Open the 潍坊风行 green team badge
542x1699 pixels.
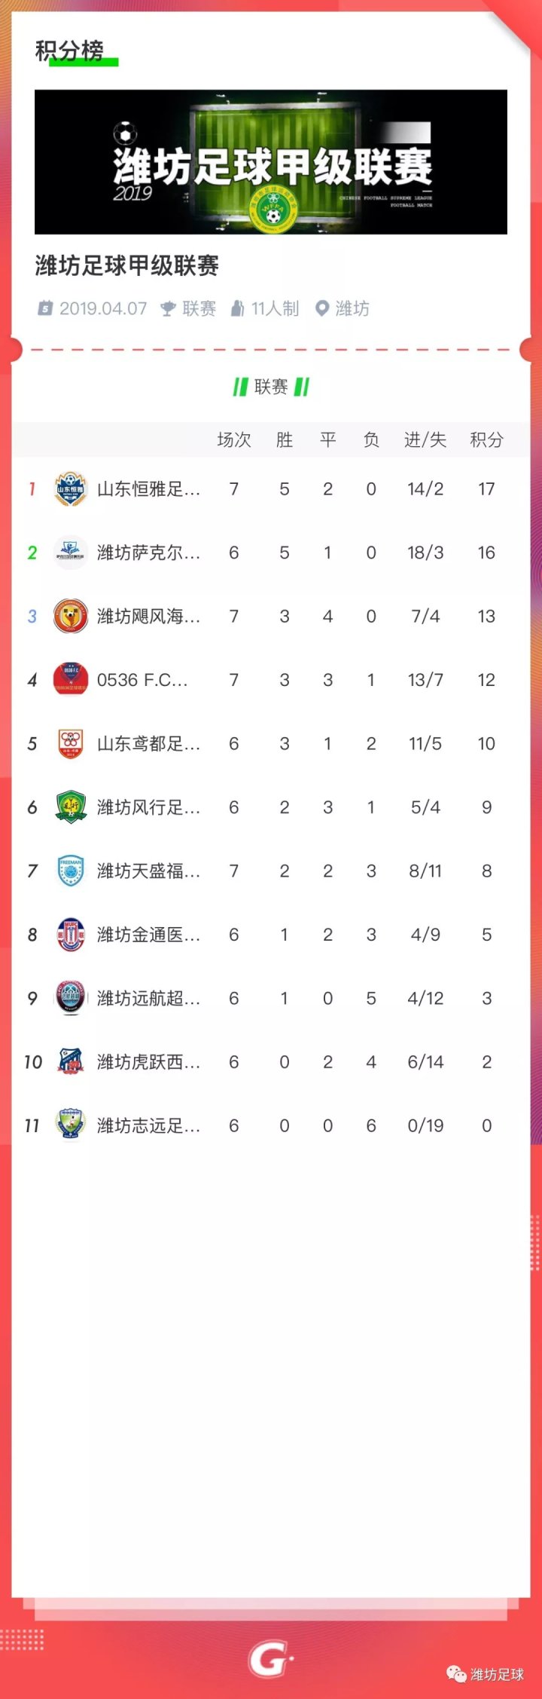click(x=71, y=807)
